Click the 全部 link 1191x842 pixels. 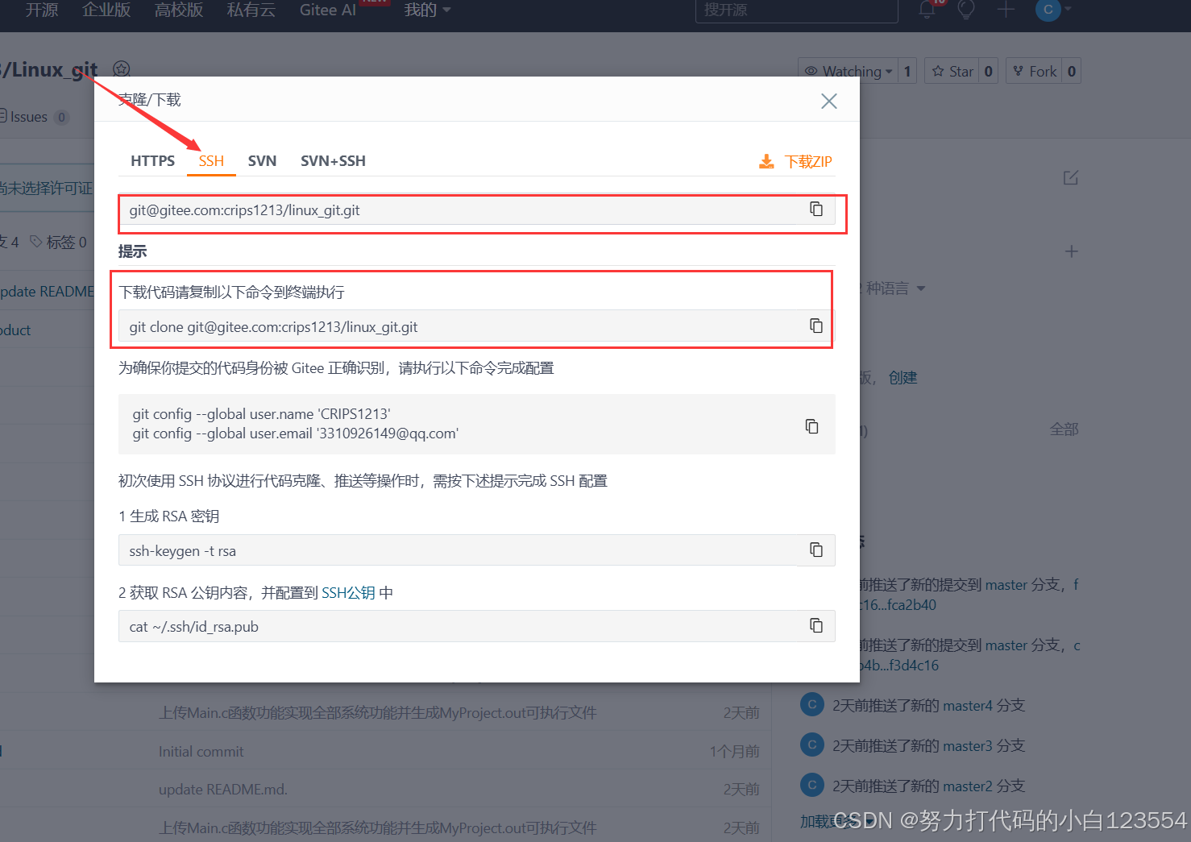[1064, 429]
